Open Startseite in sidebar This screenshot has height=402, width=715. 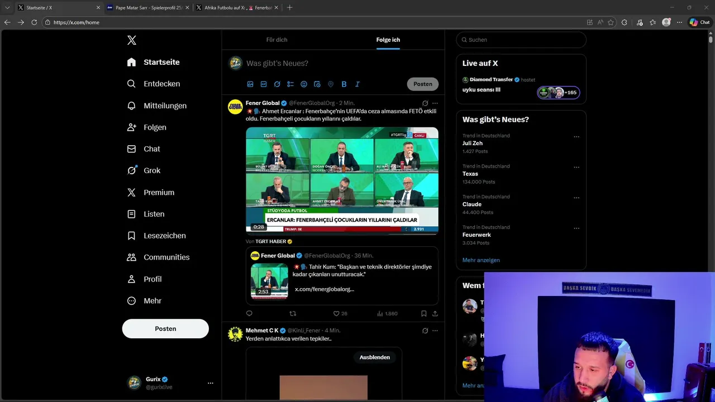[x=153, y=62]
